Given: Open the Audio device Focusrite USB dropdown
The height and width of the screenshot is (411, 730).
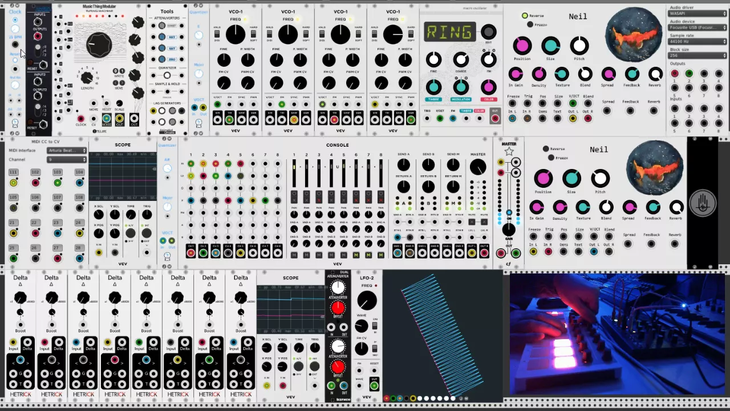Looking at the screenshot, I should [x=697, y=27].
